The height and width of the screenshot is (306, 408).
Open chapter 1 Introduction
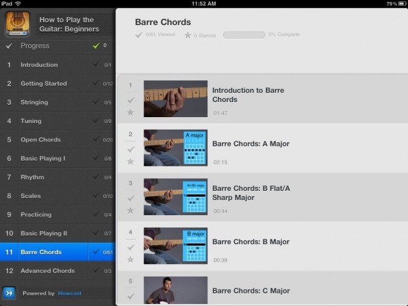[x=58, y=64]
